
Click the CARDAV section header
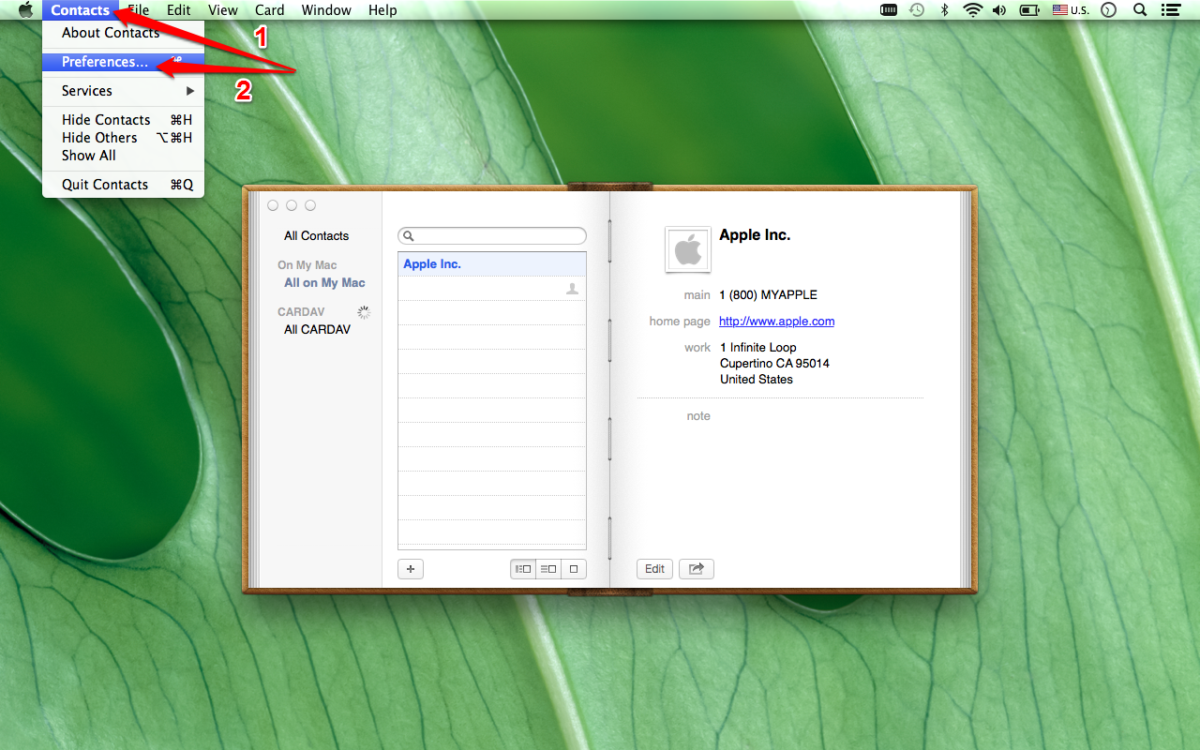tap(301, 312)
